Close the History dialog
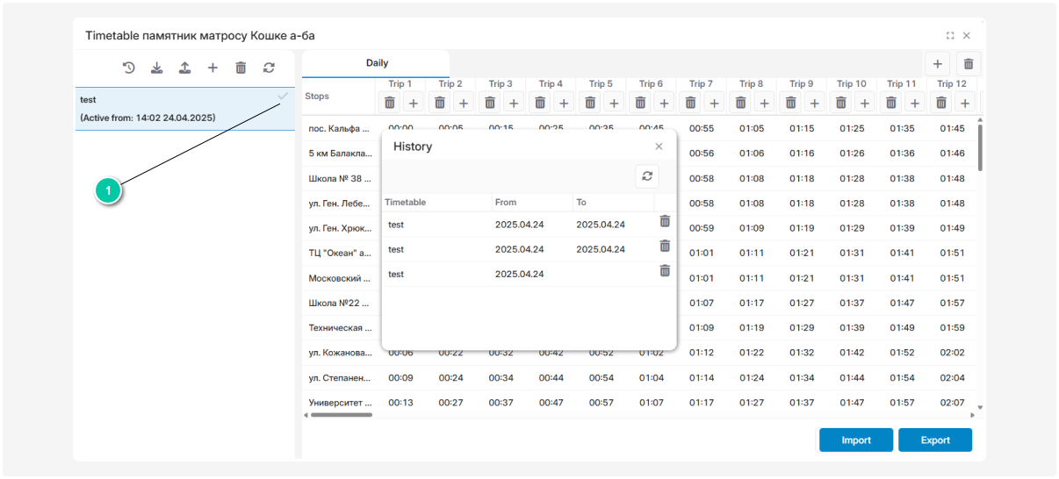This screenshot has height=479, width=1059. (659, 147)
